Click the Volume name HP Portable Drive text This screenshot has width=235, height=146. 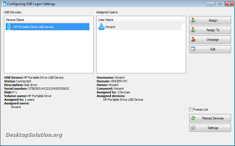[x=28, y=96]
